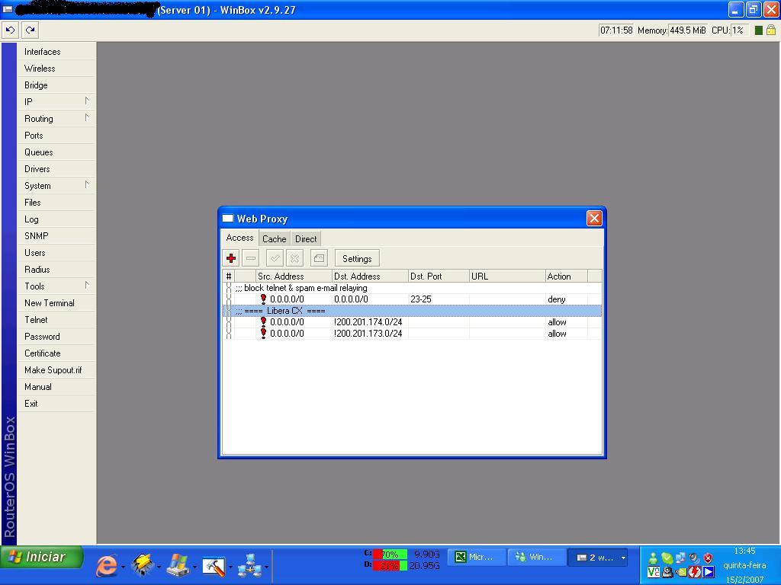
Task: Switch to the Cache tab
Action: pyautogui.click(x=274, y=238)
